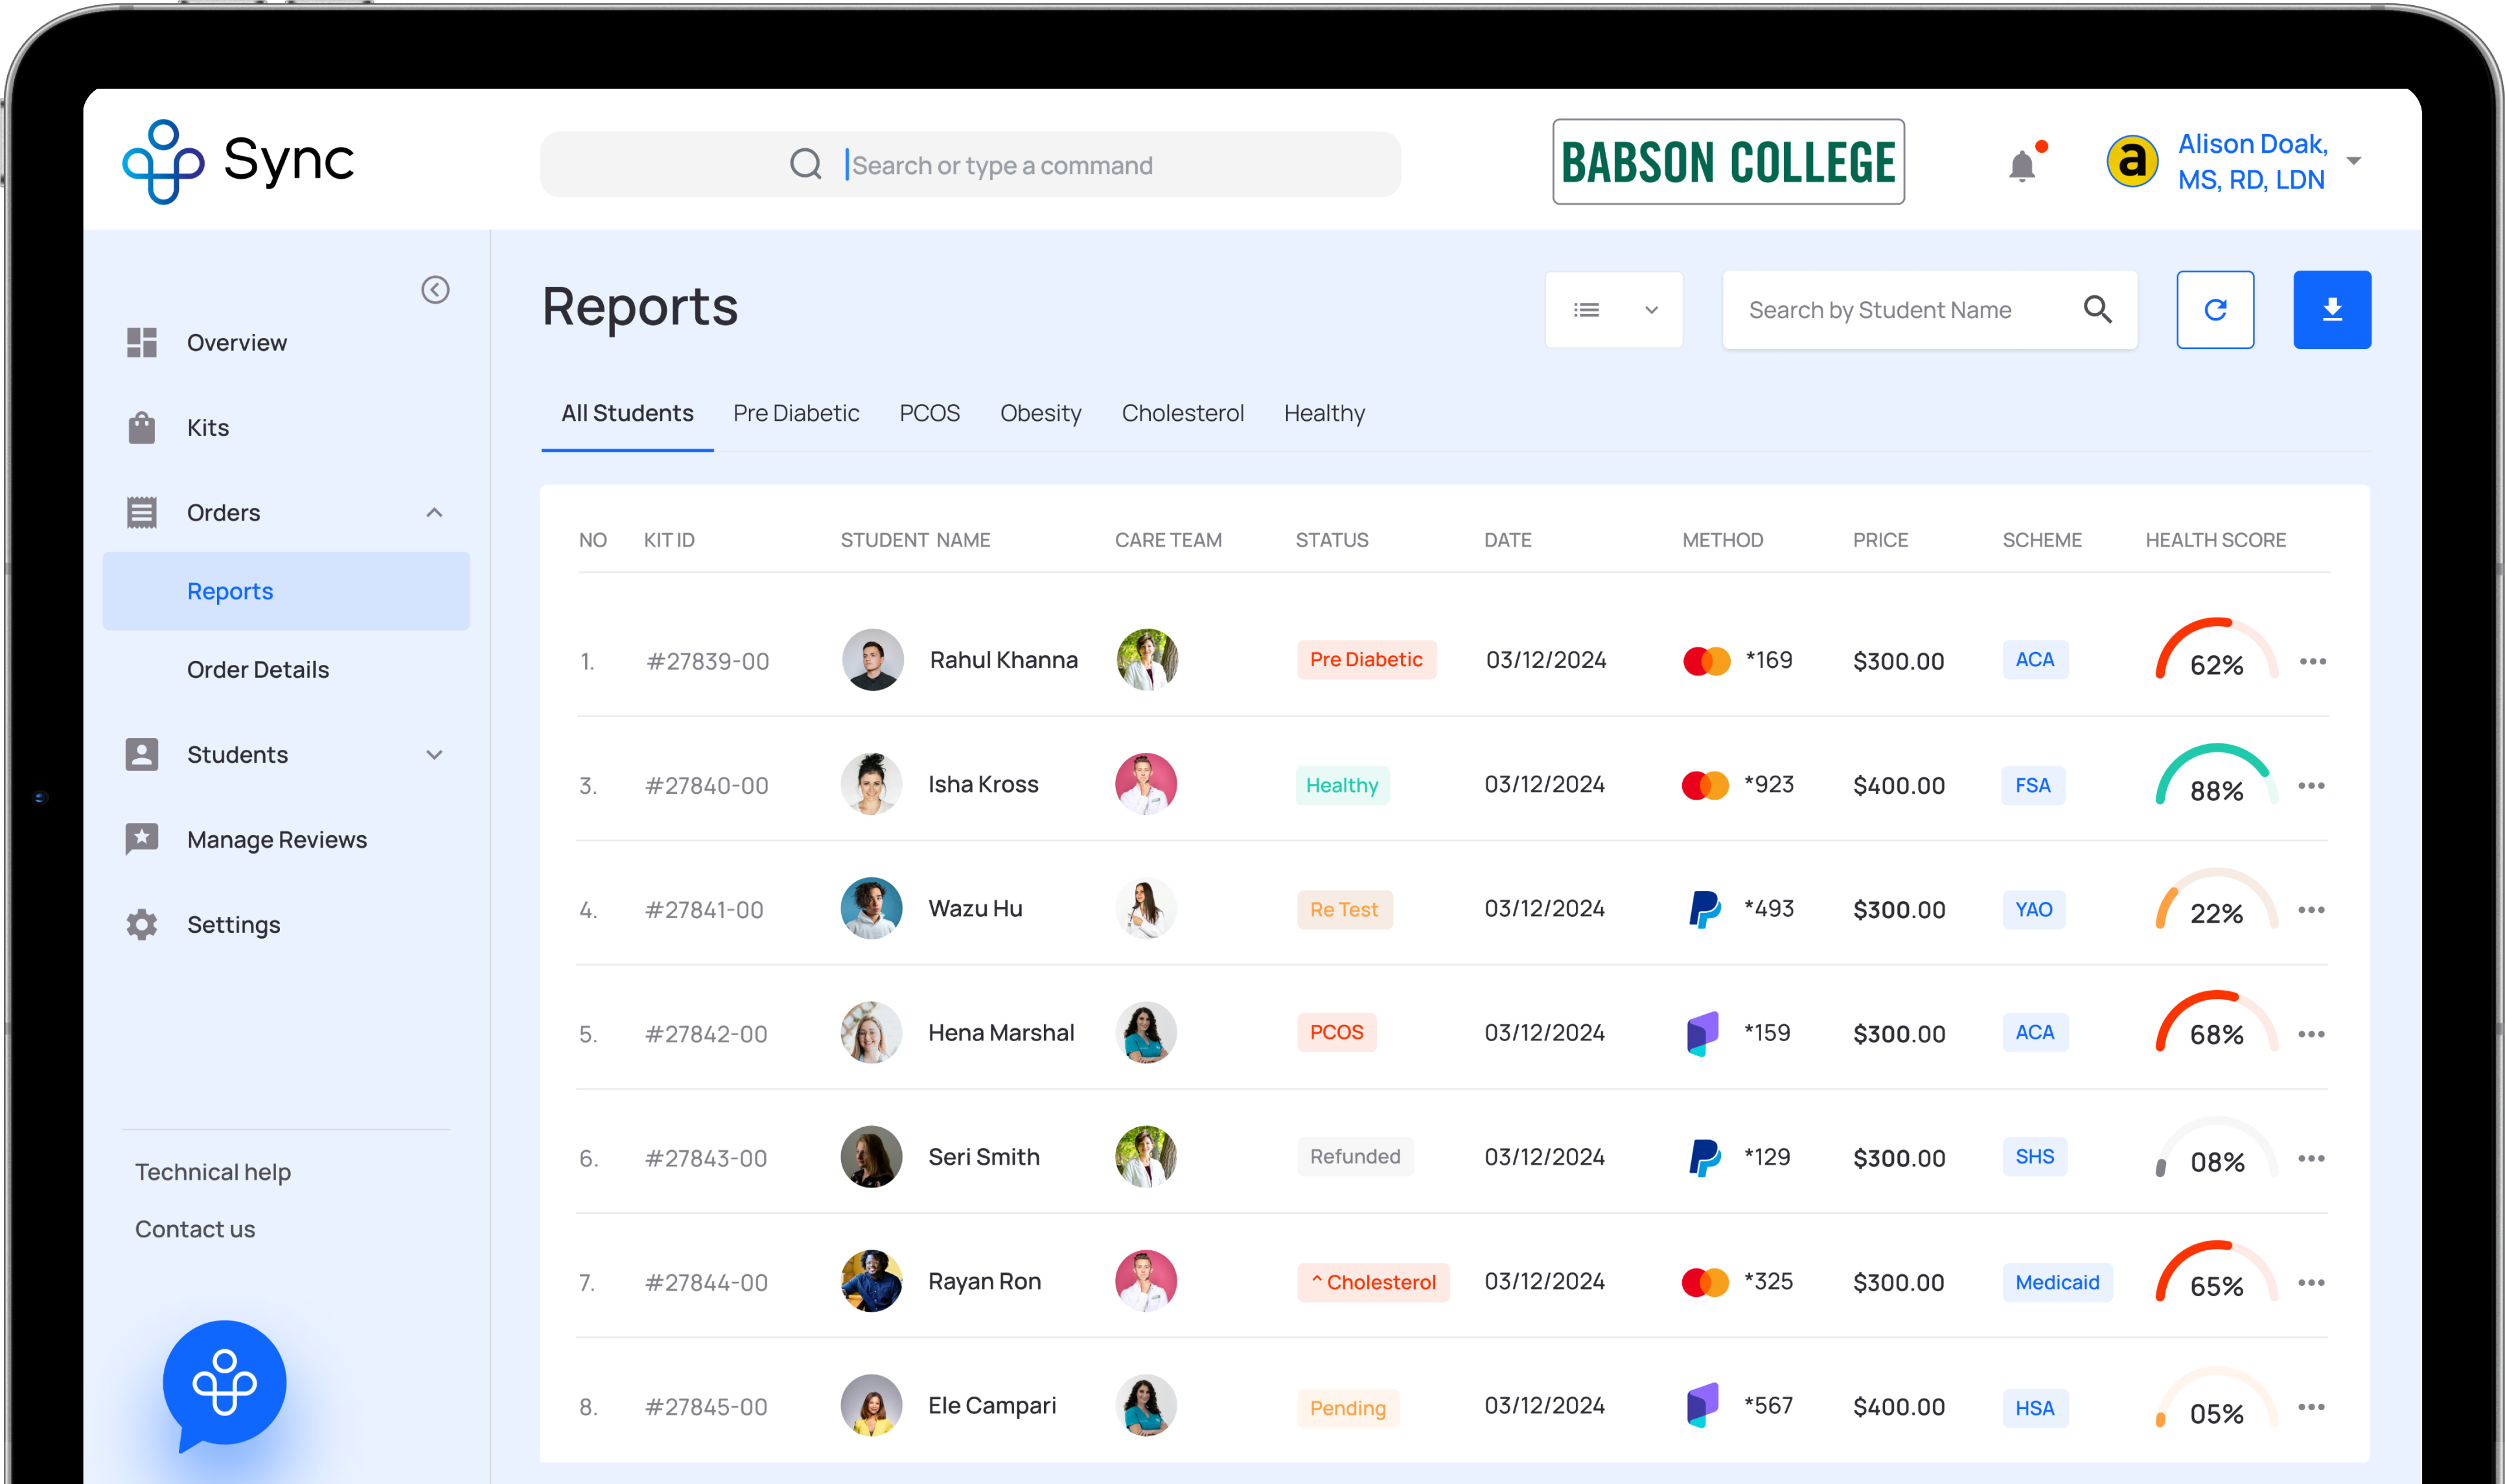Click the FSA scheme badge
2505x1484 pixels.
tap(2033, 785)
